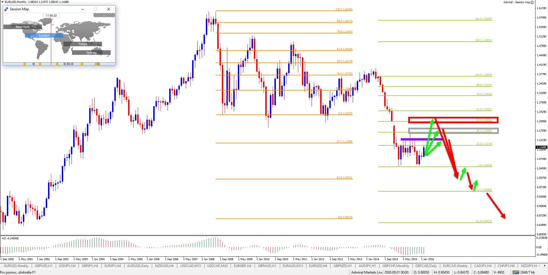Viewport: 548px width, 275px height.
Task: Click the chart tabs scroll-left arrow
Action: tap(539, 266)
